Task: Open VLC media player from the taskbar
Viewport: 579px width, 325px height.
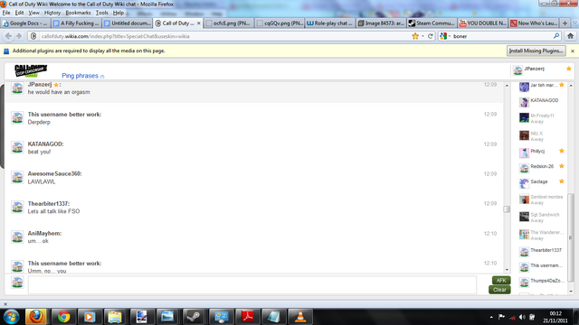Action: coord(300,317)
